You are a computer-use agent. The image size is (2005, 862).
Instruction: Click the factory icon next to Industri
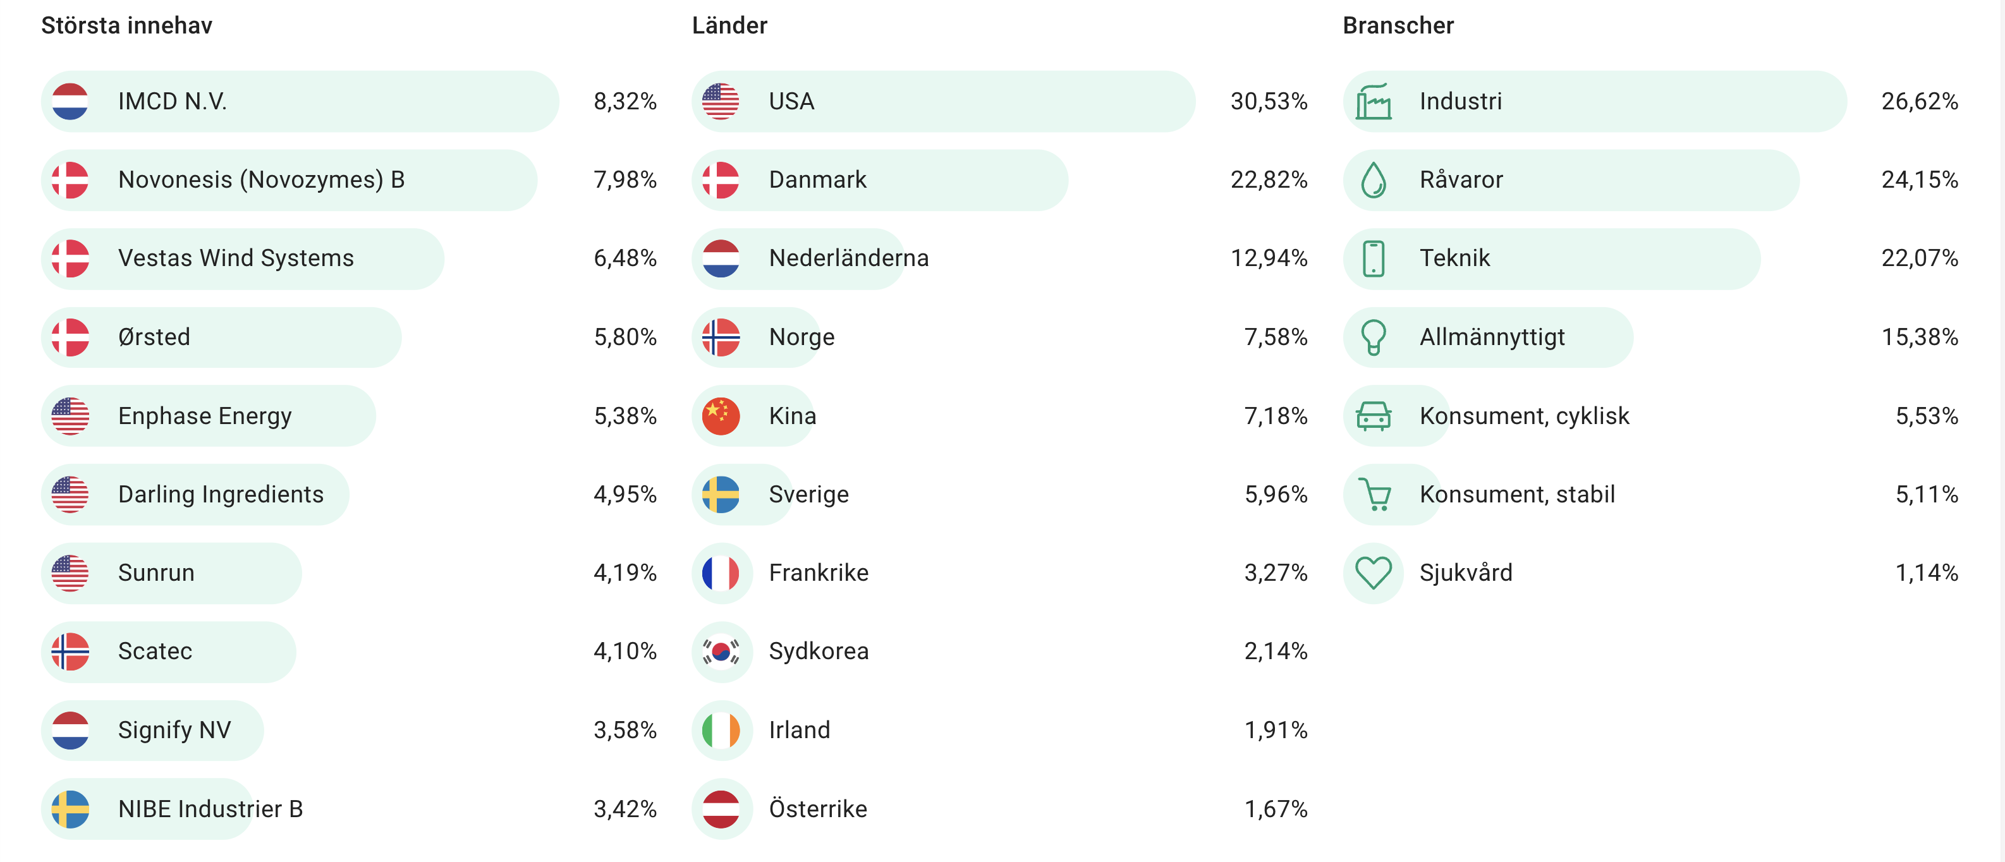pyautogui.click(x=1373, y=102)
